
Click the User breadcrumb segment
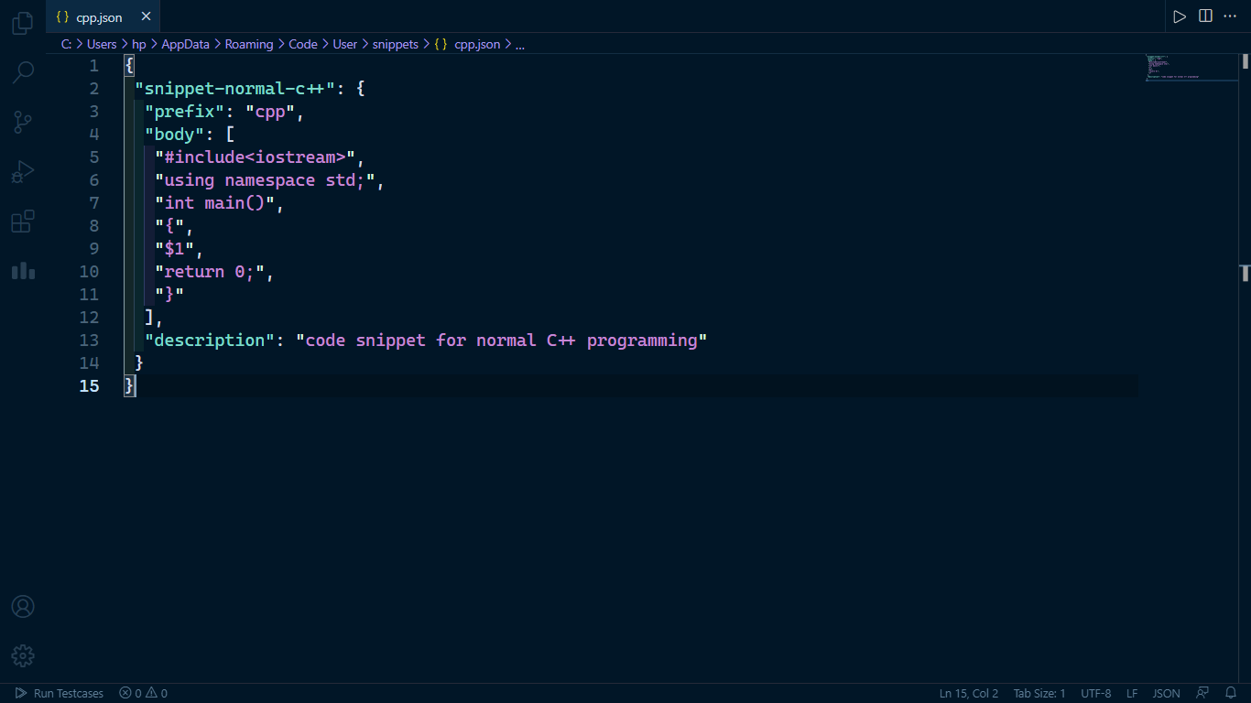click(x=345, y=44)
